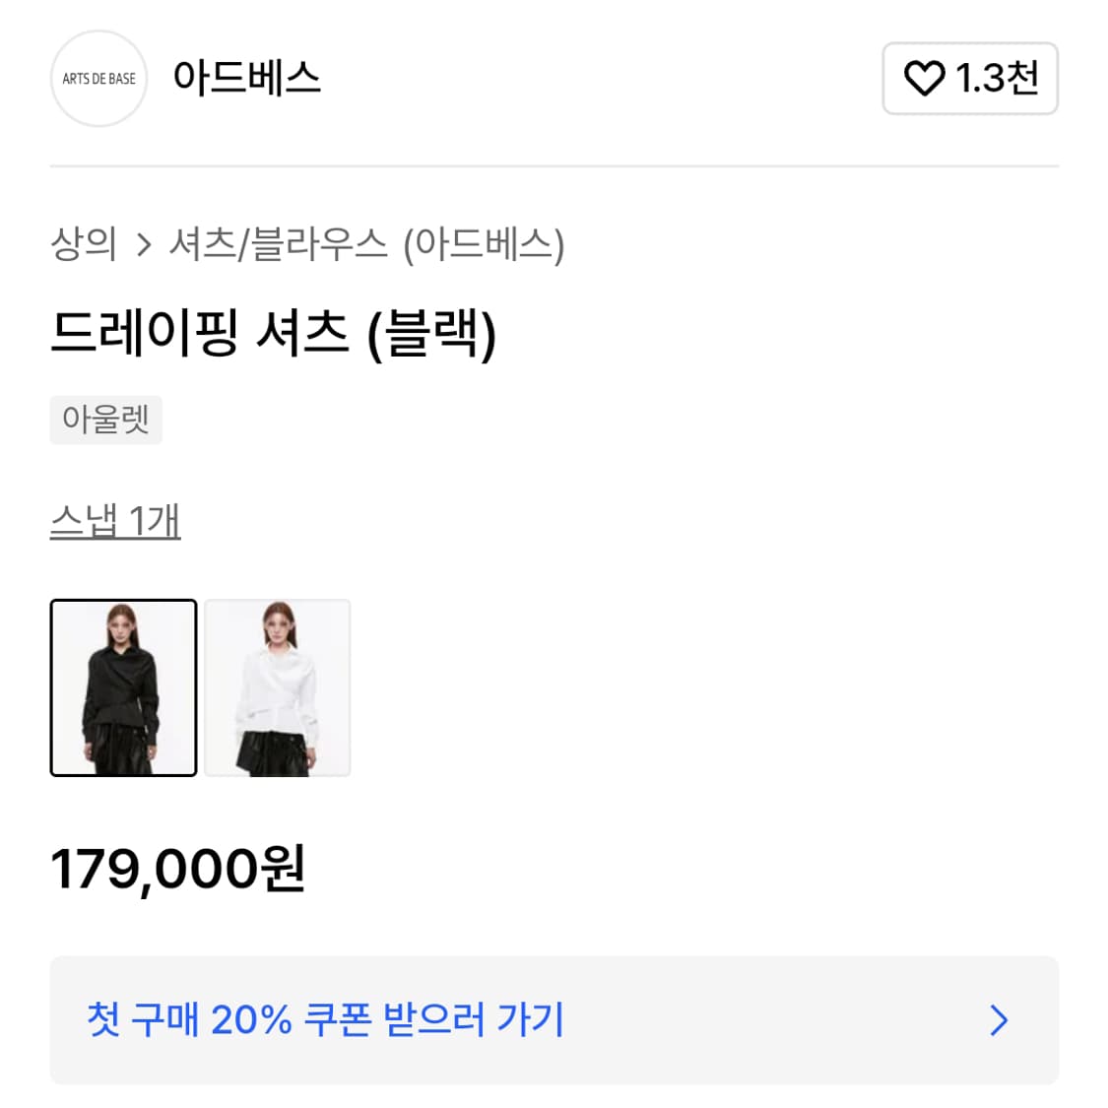The image size is (1108, 1108).
Task: Select the breadcrumb separator arrow icon
Action: point(146,247)
